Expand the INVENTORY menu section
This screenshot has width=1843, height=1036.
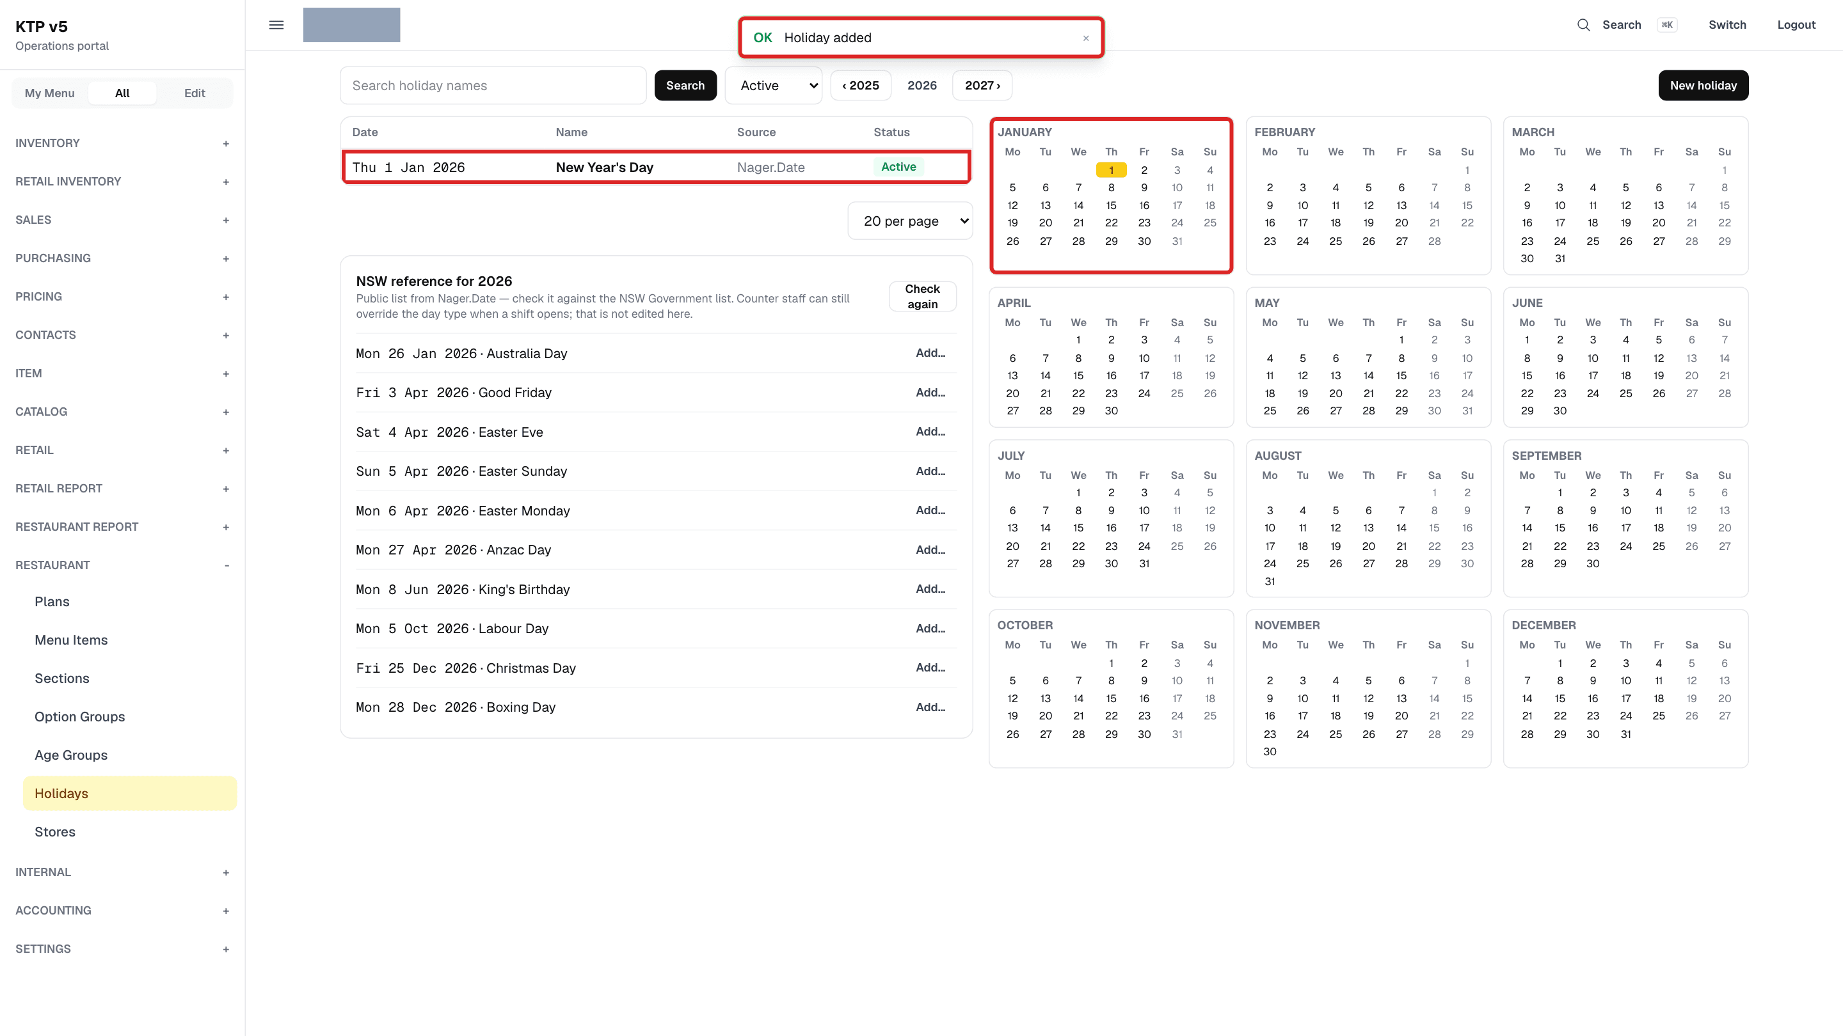click(122, 143)
